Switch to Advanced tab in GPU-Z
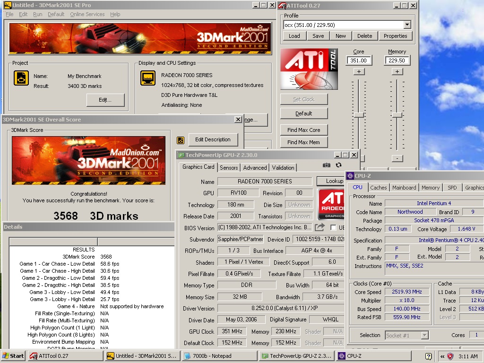This screenshot has width=484, height=363. 255,168
